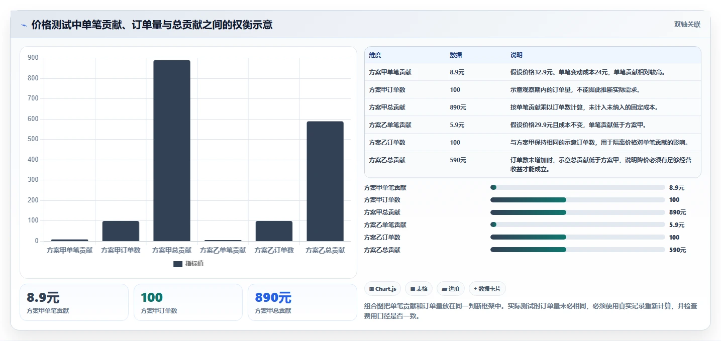The height and width of the screenshot is (341, 721).
Task: Select the 表格 chip
Action: point(419,289)
